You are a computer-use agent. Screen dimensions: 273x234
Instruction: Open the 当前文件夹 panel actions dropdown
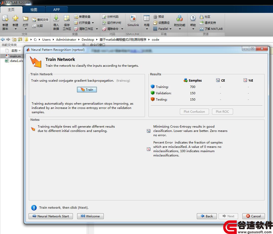84,45
